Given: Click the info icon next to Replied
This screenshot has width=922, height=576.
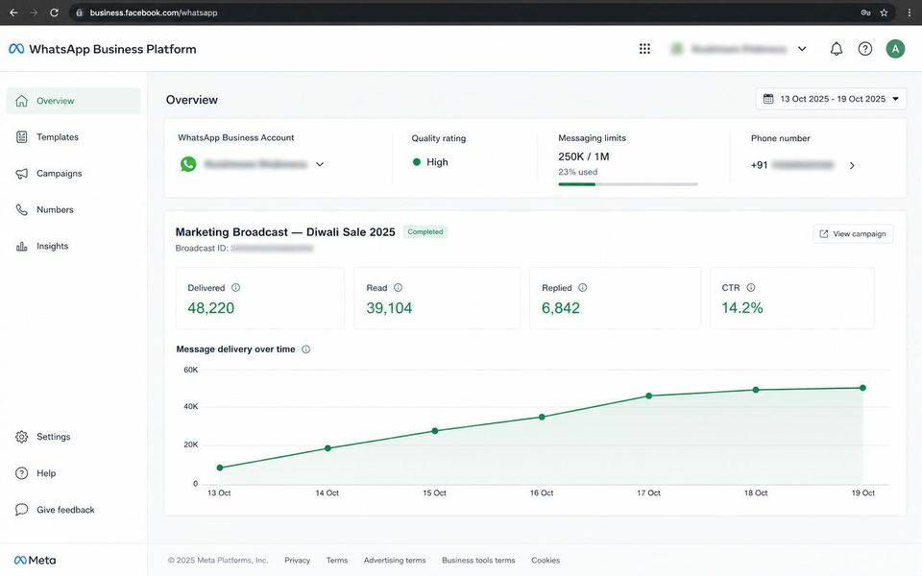Looking at the screenshot, I should 583,287.
